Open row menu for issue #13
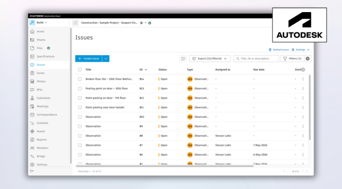Image resolution: width=342 pixels, height=189 pixels. (x=303, y=89)
